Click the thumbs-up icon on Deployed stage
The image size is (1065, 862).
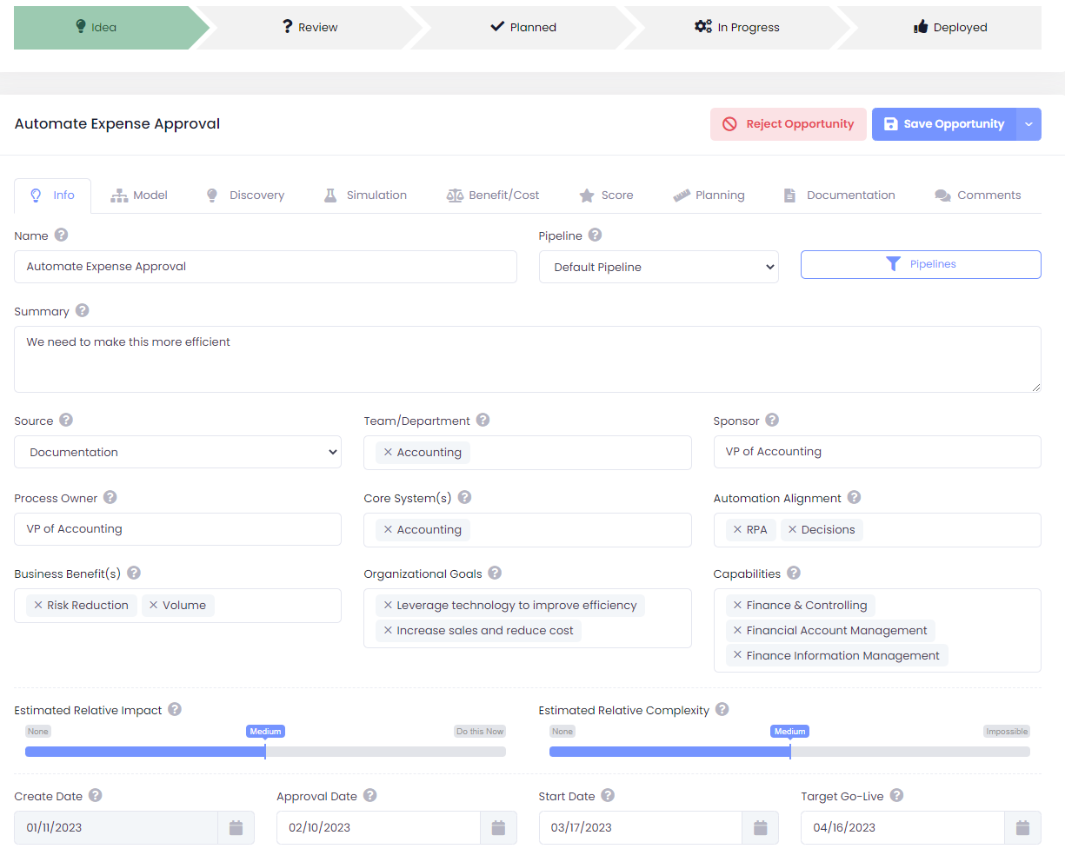point(920,27)
